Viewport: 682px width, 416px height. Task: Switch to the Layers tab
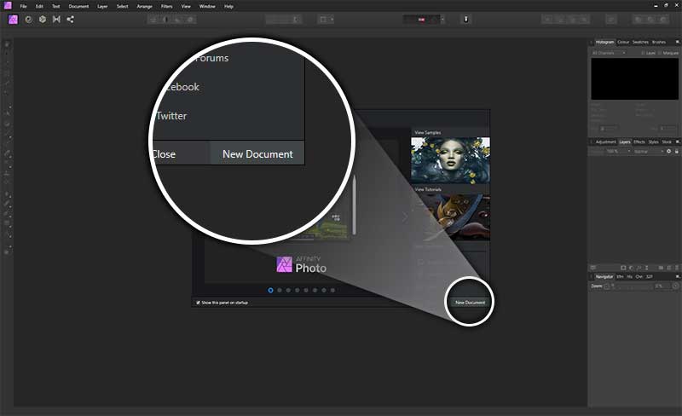625,142
